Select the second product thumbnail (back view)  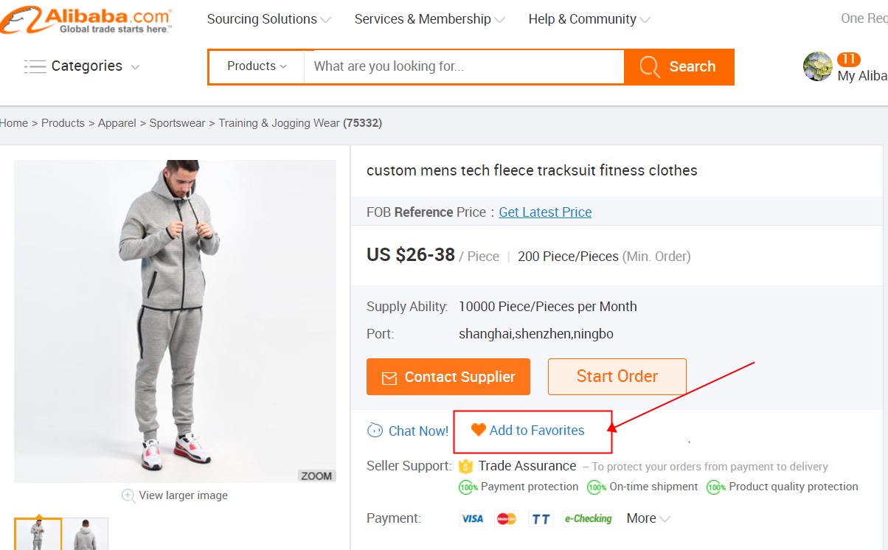click(x=86, y=534)
